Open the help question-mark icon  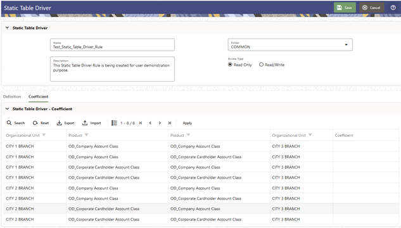(393, 8)
